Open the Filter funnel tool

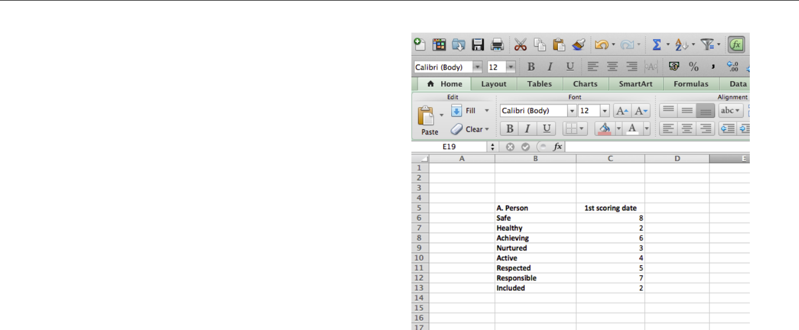point(707,45)
